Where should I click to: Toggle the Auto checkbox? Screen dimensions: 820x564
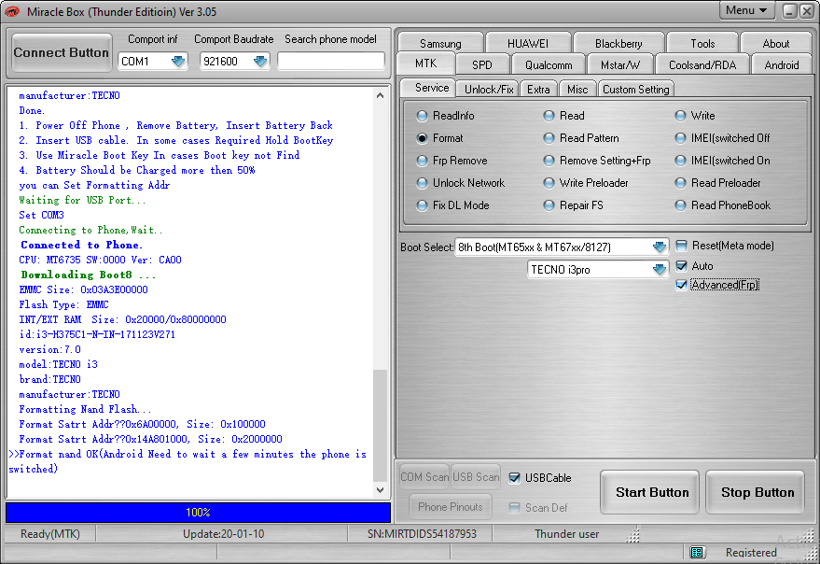coord(681,266)
